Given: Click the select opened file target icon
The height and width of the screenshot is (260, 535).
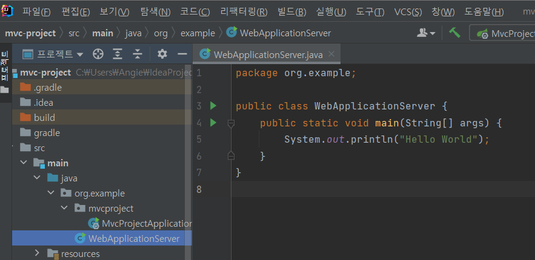Looking at the screenshot, I should (98, 54).
